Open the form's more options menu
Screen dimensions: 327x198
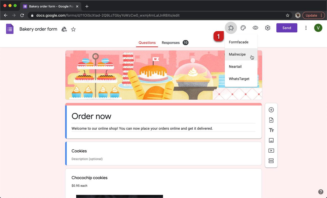[306, 28]
